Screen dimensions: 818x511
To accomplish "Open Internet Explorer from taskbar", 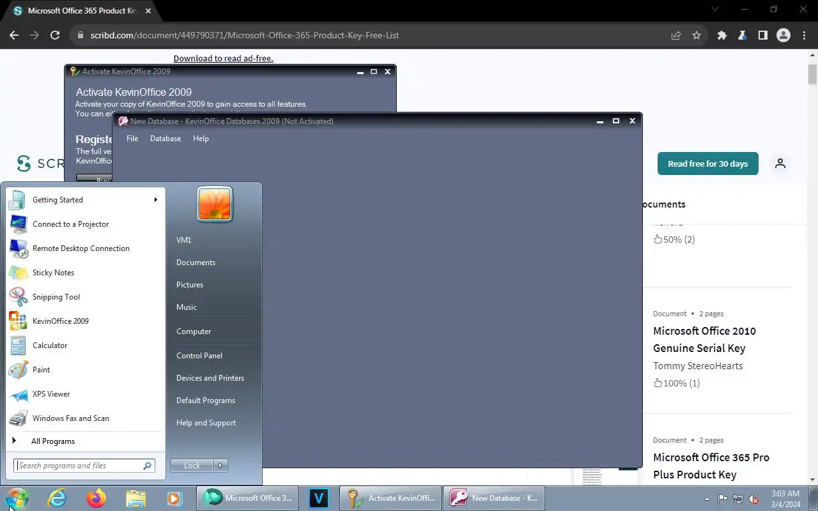I will click(x=58, y=498).
